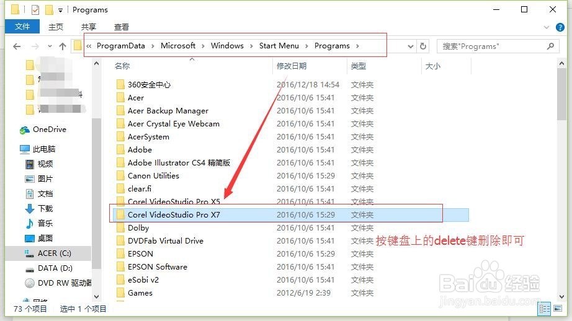572x321 pixels.
Task: Select the EPSON Software folder
Action: point(157,266)
